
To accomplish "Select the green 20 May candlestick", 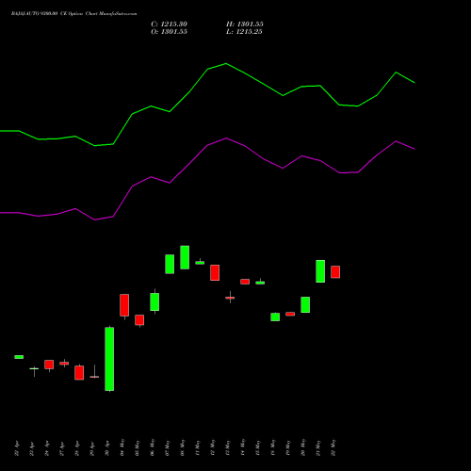I will [x=305, y=304].
